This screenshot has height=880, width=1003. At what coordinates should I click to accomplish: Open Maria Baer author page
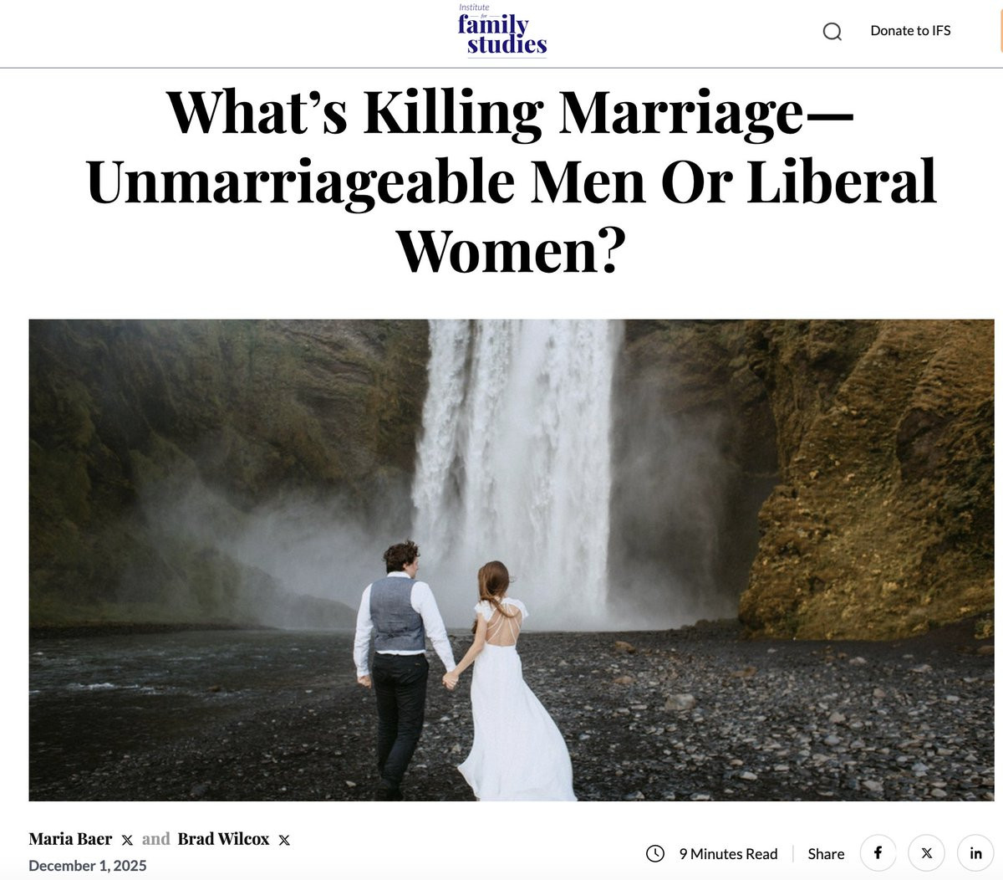pyautogui.click(x=70, y=839)
